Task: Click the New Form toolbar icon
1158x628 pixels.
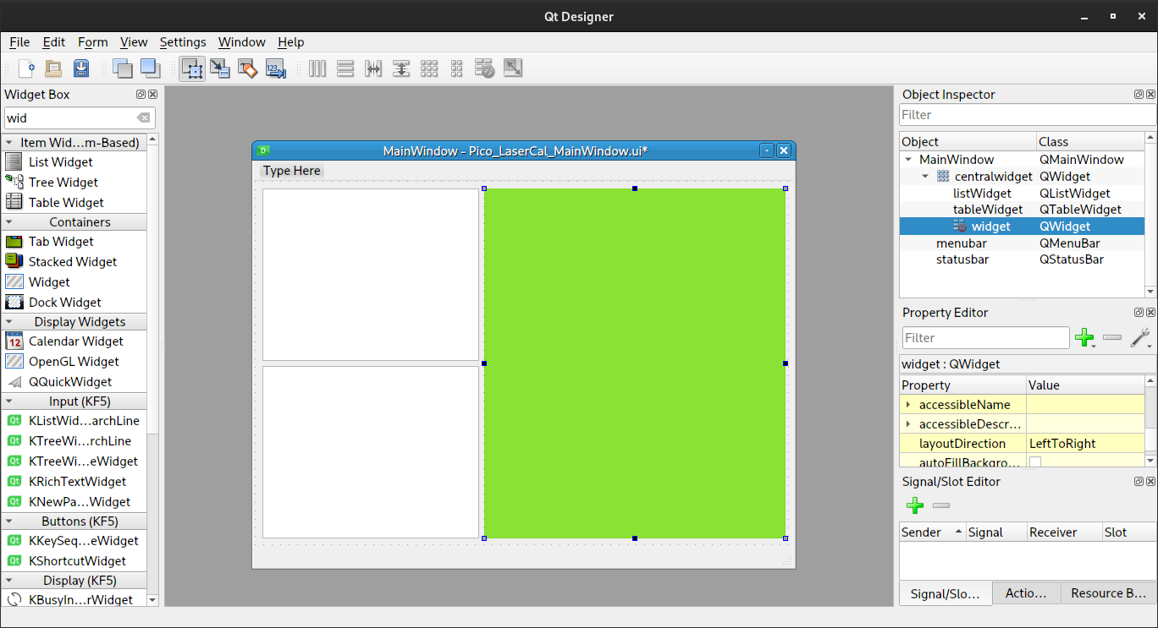Action: tap(26, 68)
